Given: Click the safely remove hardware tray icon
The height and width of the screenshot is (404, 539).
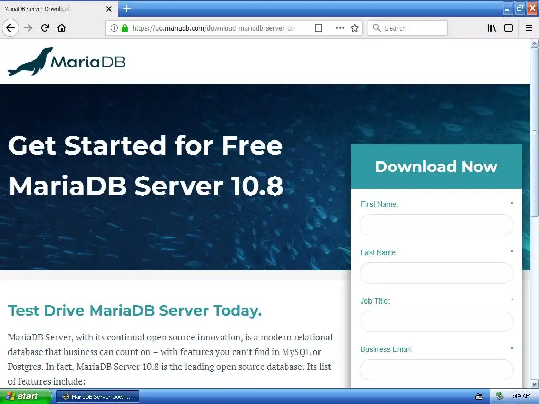Looking at the screenshot, I should 500,396.
